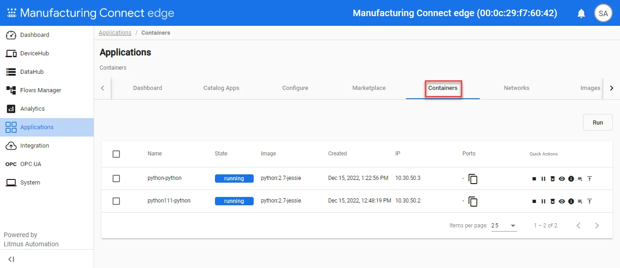Delete the python-python container

pyautogui.click(x=553, y=179)
